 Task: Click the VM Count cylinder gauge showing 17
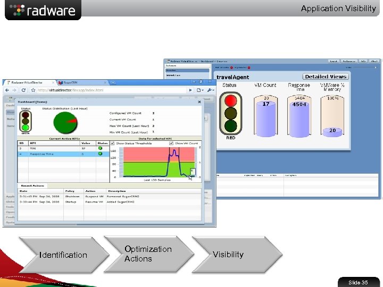(265, 116)
